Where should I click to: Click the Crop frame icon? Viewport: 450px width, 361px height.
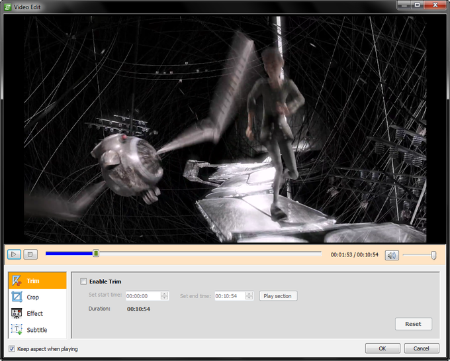click(17, 297)
